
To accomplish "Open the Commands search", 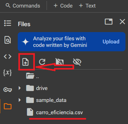I will pos(23,6).
